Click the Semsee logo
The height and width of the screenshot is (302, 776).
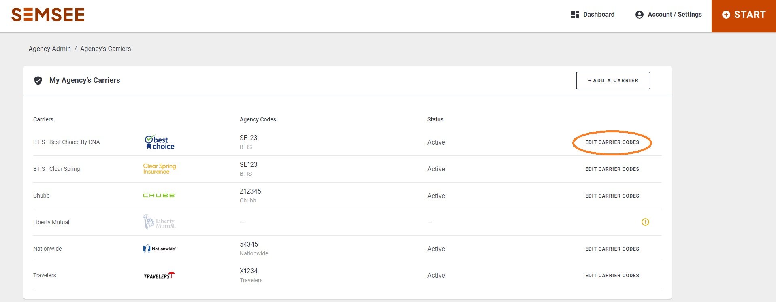48,15
